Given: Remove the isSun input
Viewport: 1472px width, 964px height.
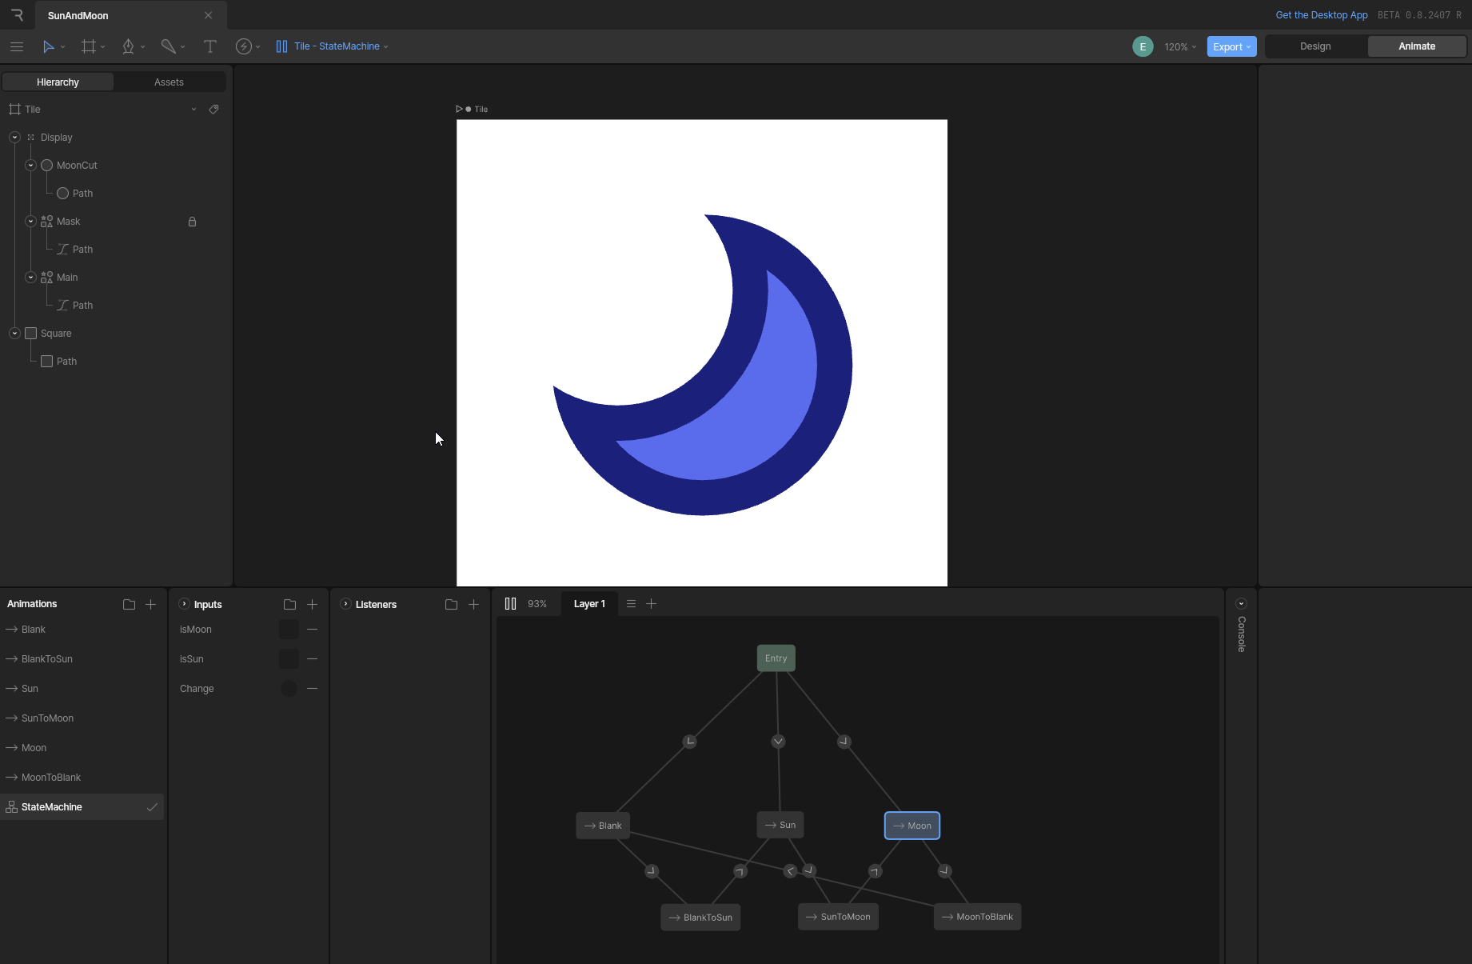Looking at the screenshot, I should [313, 659].
